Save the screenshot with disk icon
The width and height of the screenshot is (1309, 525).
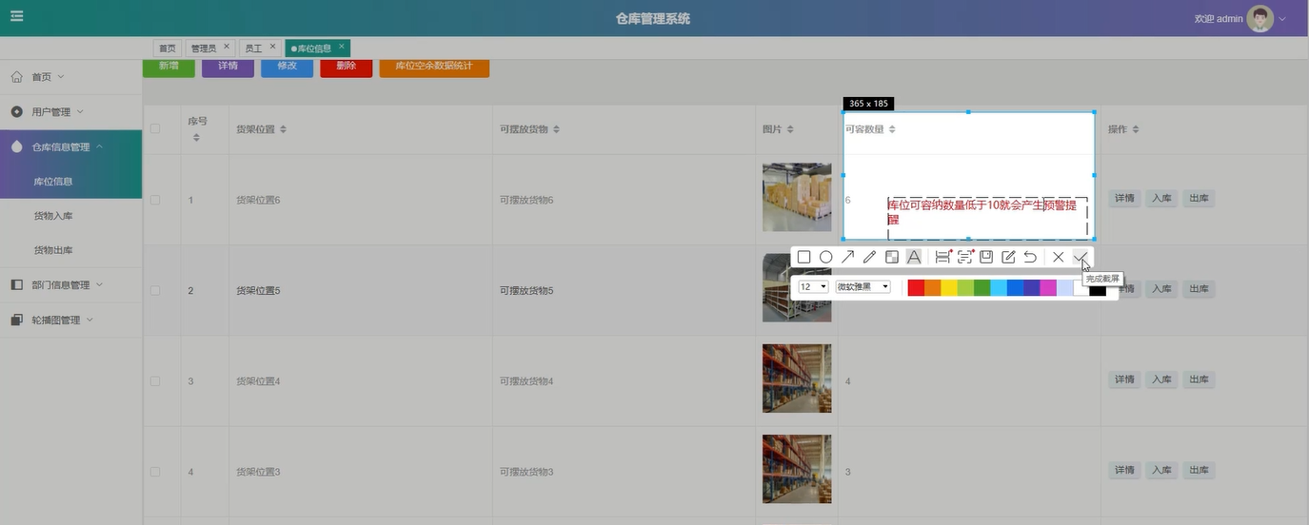(986, 257)
